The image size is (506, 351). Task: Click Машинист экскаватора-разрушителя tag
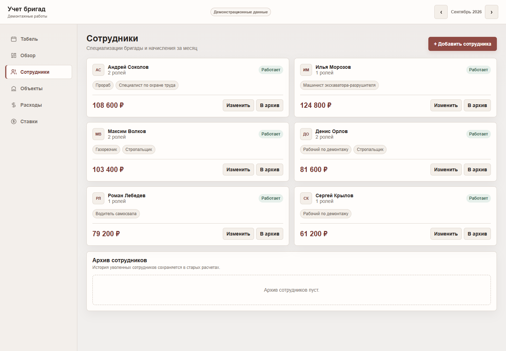[x=339, y=85]
